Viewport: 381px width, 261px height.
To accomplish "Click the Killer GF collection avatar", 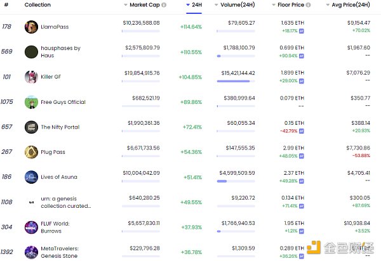I will pyautogui.click(x=31, y=77).
